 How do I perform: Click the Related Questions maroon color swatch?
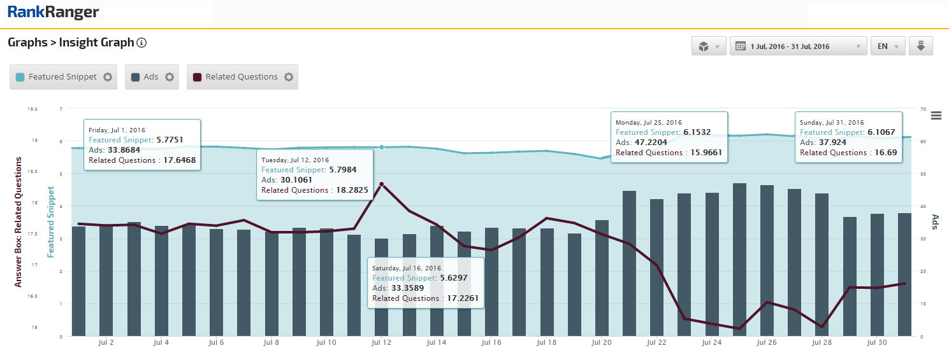pos(198,77)
